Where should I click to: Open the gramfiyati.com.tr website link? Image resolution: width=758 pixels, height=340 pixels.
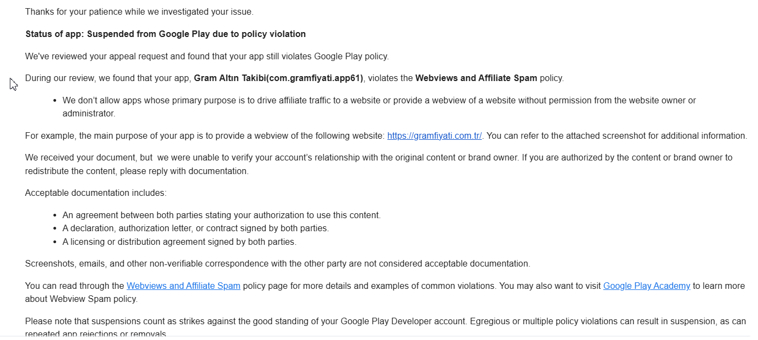tap(434, 135)
